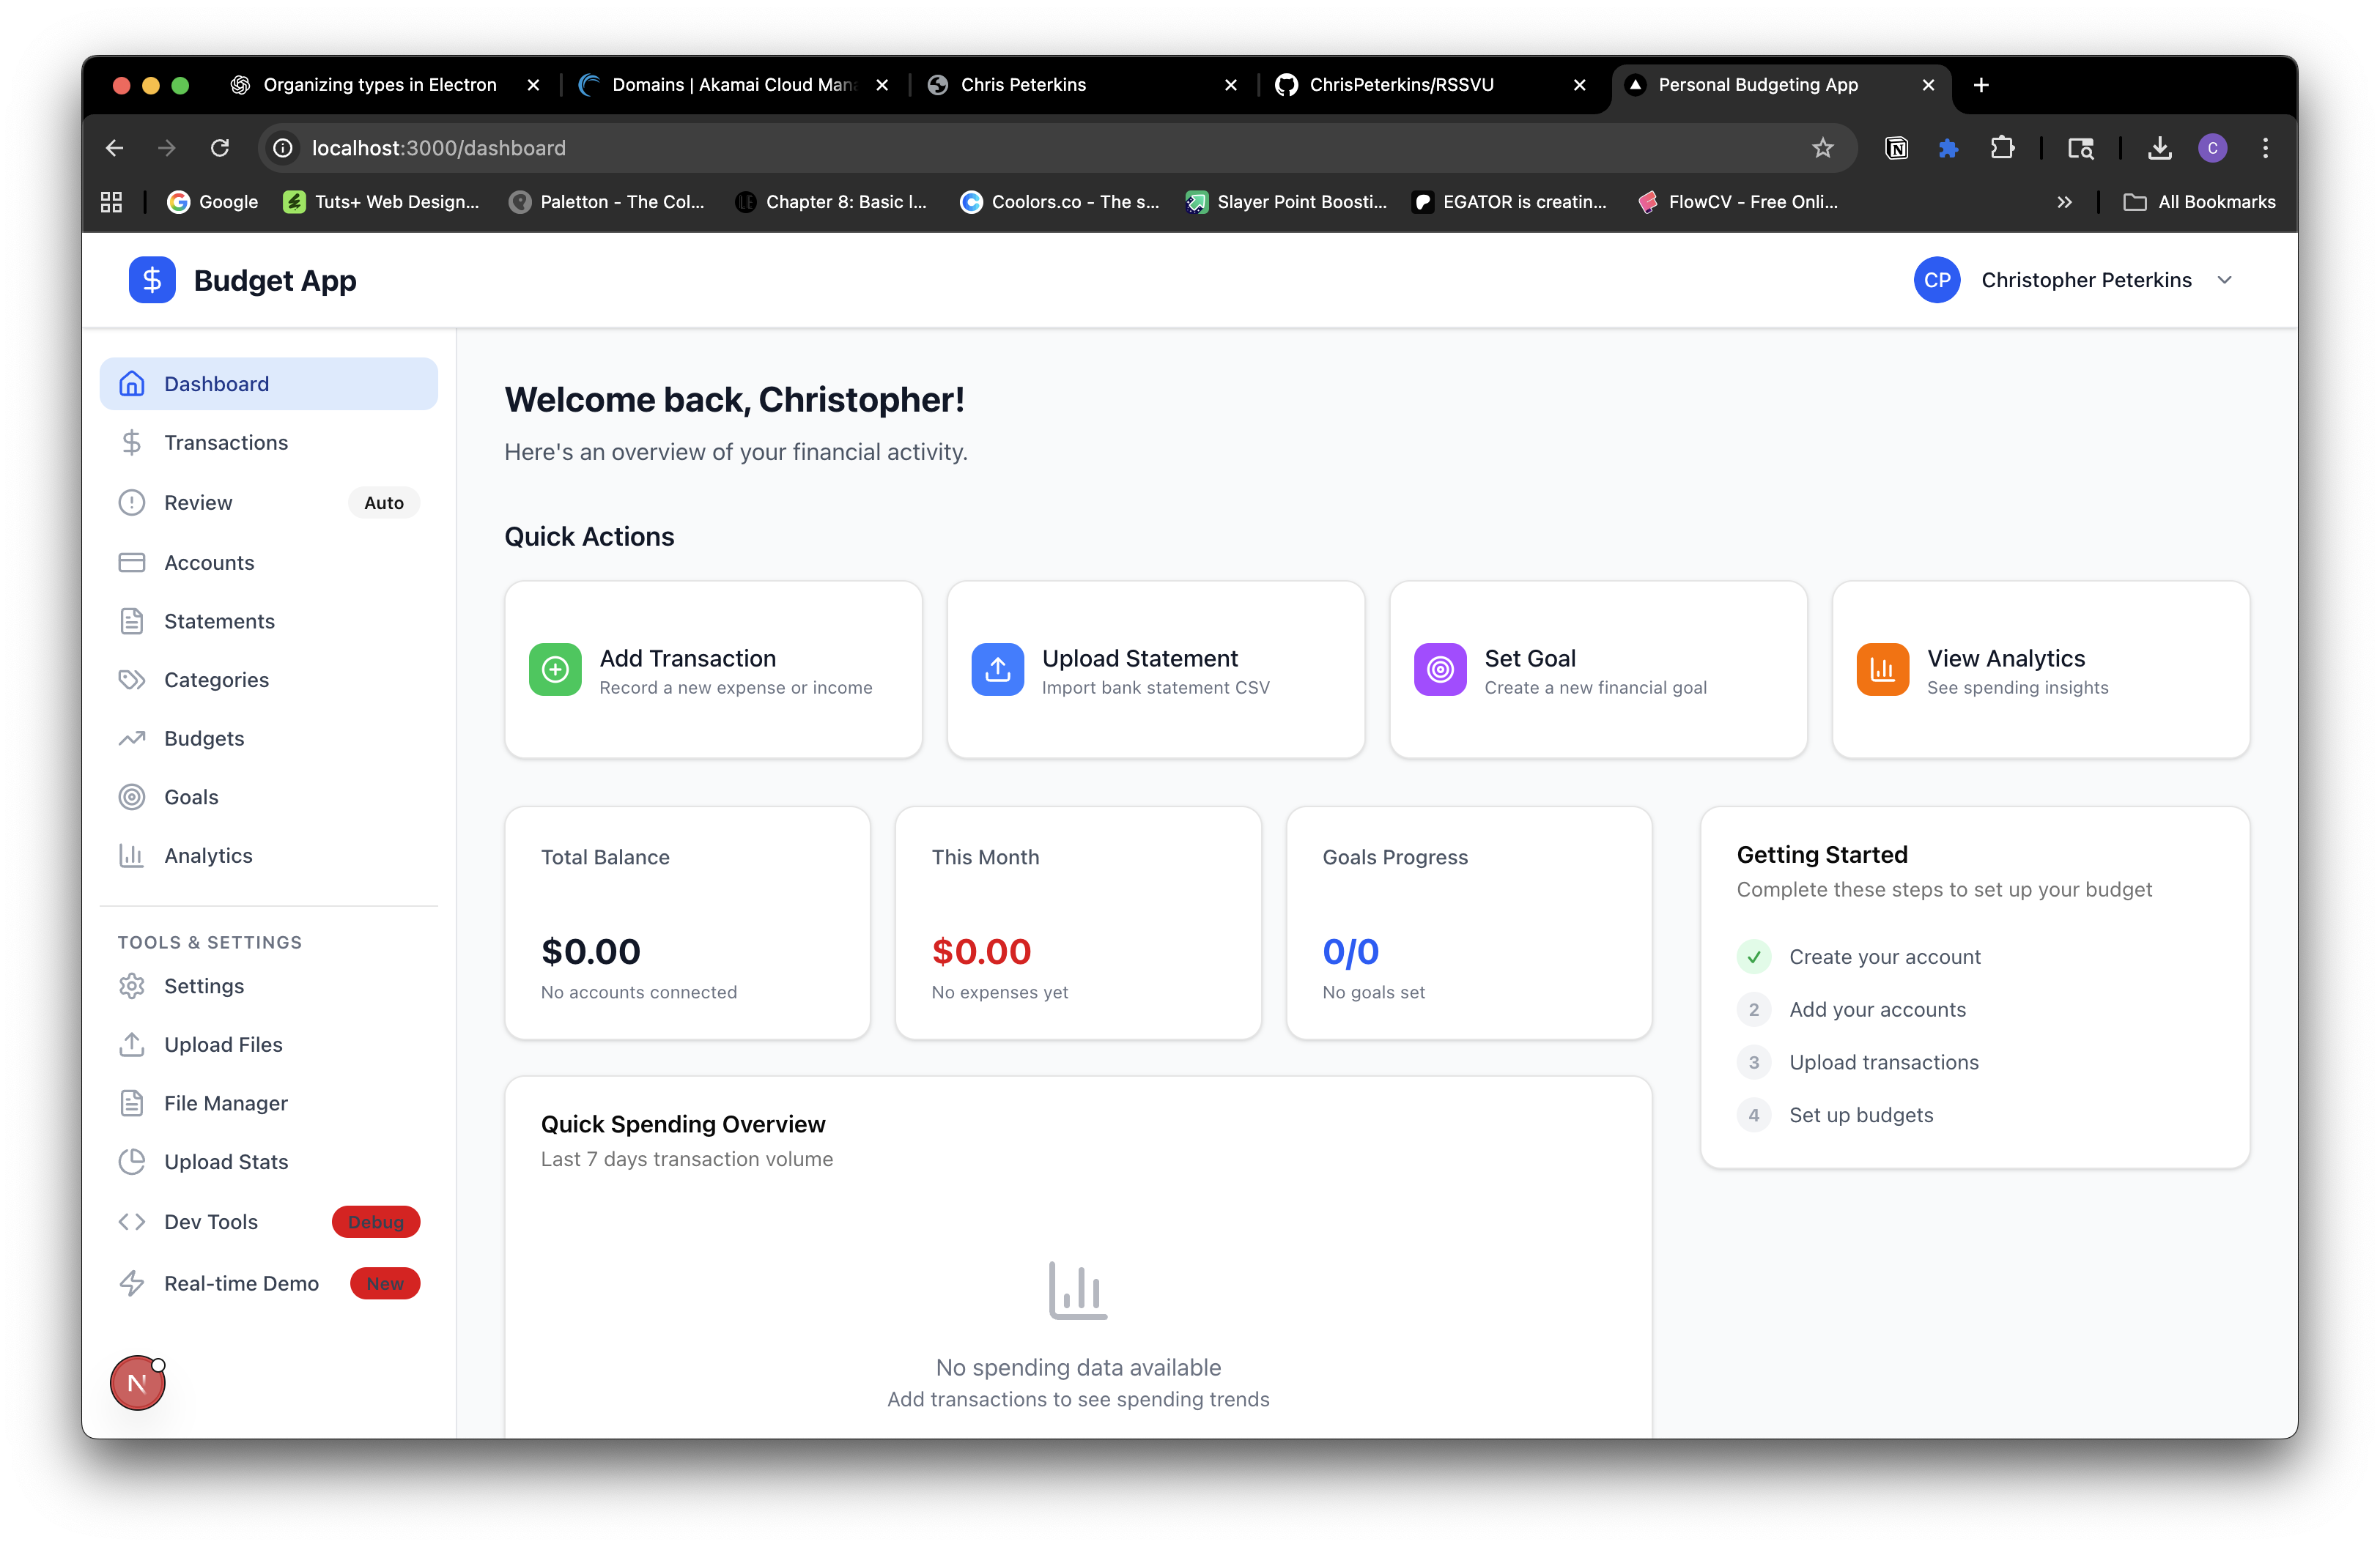
Task: Click the purple Set Goal target icon
Action: [1440, 669]
